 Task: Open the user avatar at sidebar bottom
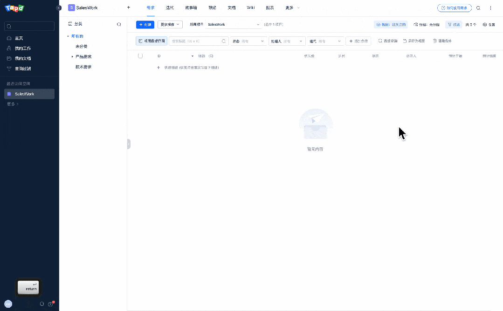[8, 304]
